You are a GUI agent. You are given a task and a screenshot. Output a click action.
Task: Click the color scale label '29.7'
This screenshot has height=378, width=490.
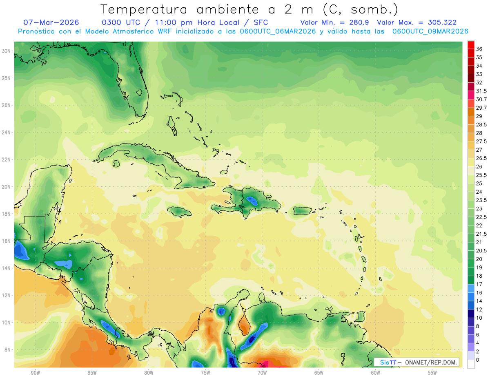[481, 108]
